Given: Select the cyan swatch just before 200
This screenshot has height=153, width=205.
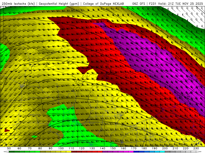Looking at the screenshot, I should [x=162, y=152].
